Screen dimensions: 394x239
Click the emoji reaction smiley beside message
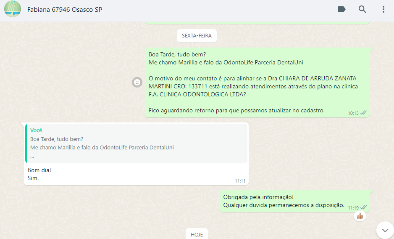pyautogui.click(x=137, y=82)
